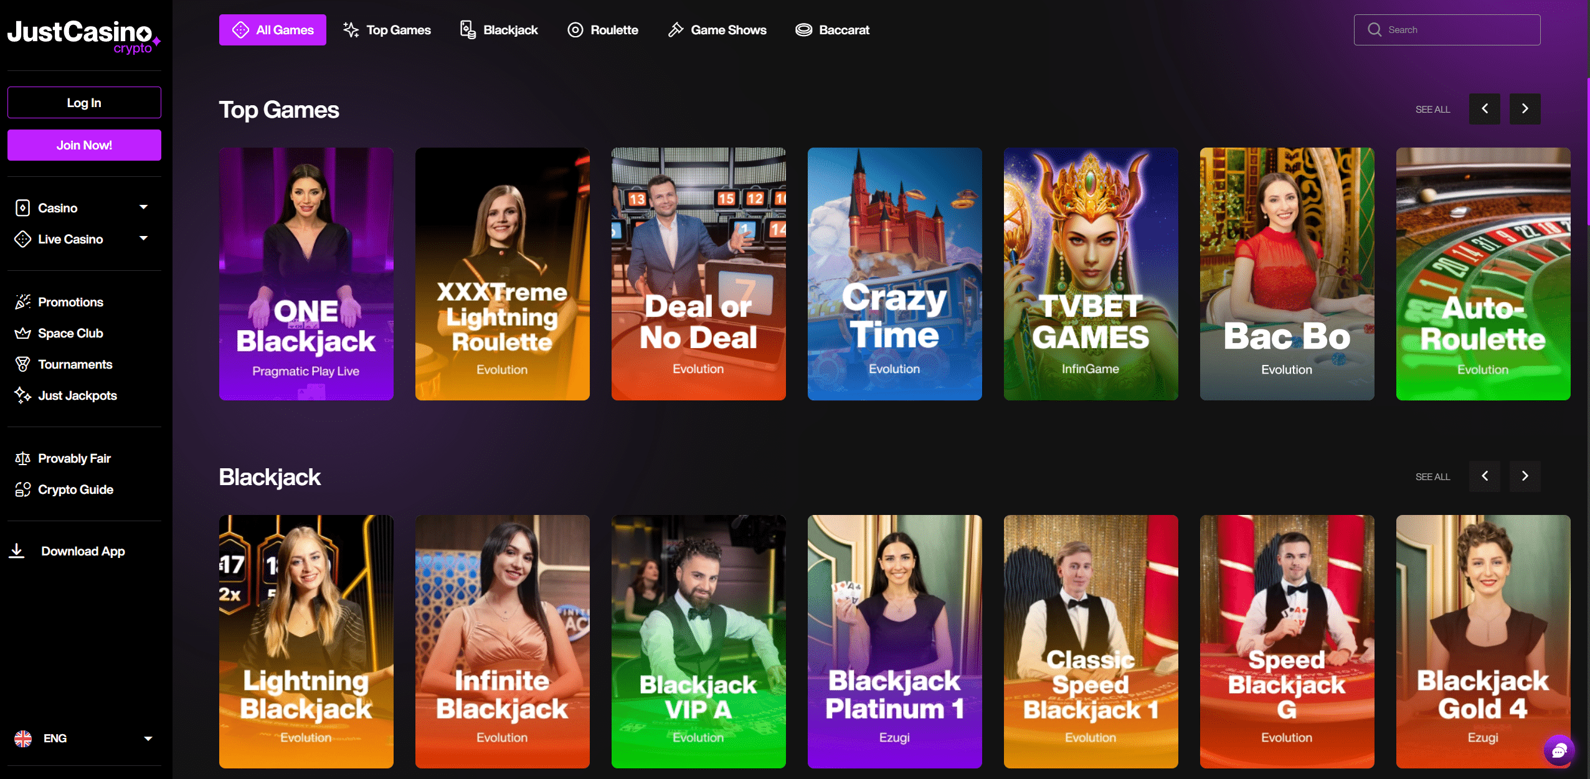Image resolution: width=1590 pixels, height=779 pixels.
Task: Click the Game Shows icon in nav
Action: [x=676, y=30]
